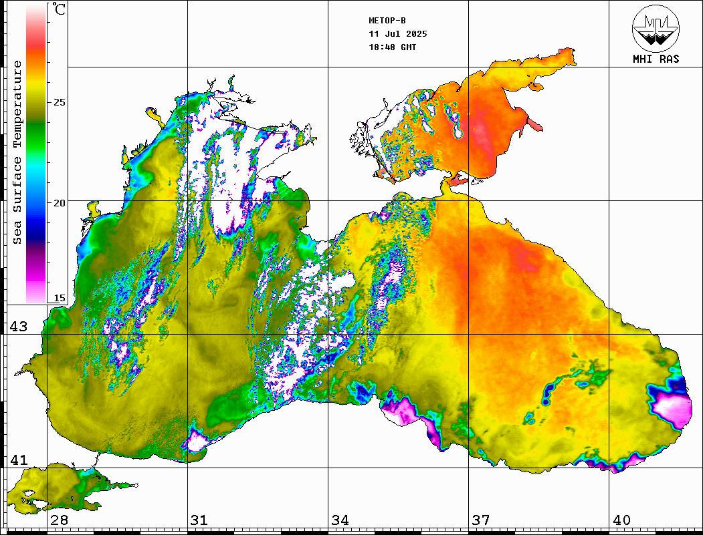Click the '20' color scale tick label

tap(59, 203)
